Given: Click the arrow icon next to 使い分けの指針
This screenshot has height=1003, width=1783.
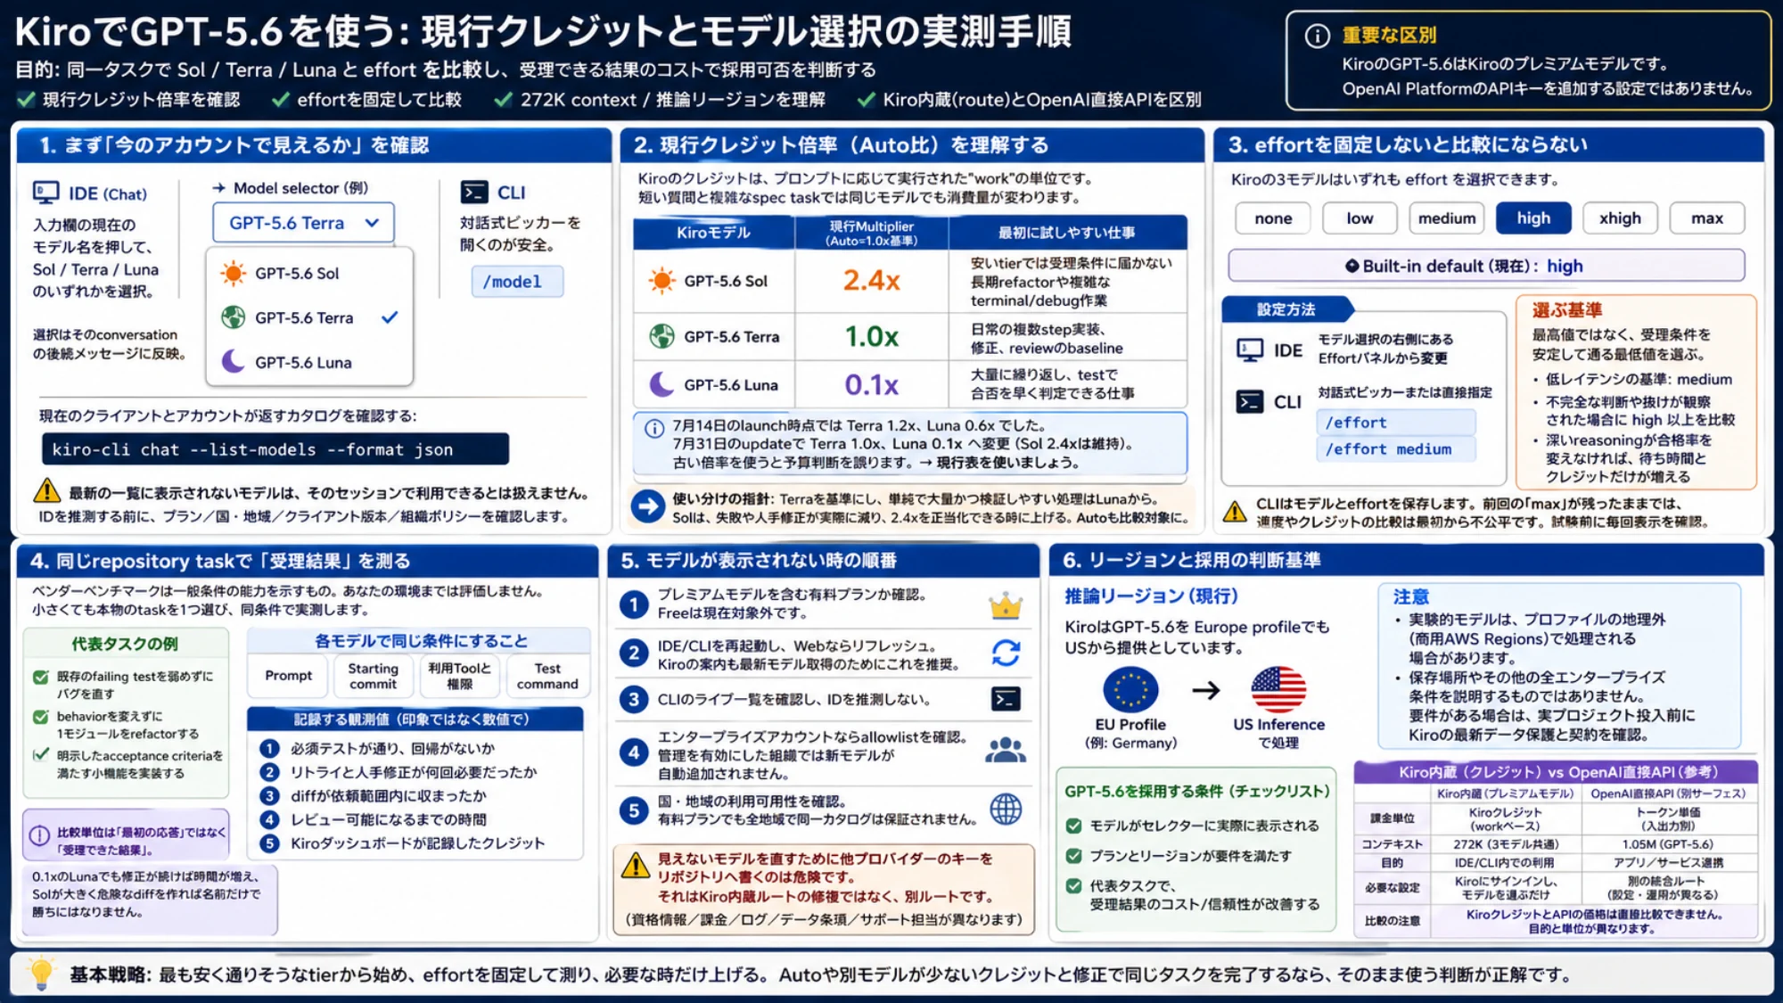Looking at the screenshot, I should [x=648, y=506].
